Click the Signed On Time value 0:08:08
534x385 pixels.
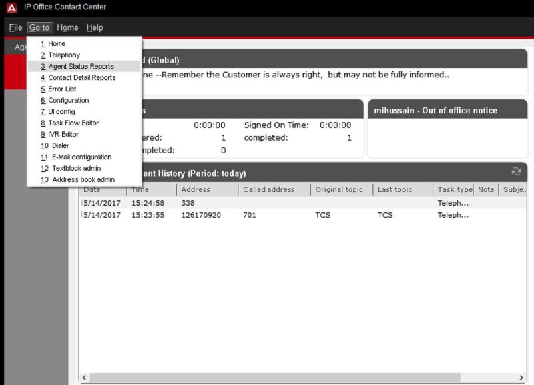click(x=336, y=125)
